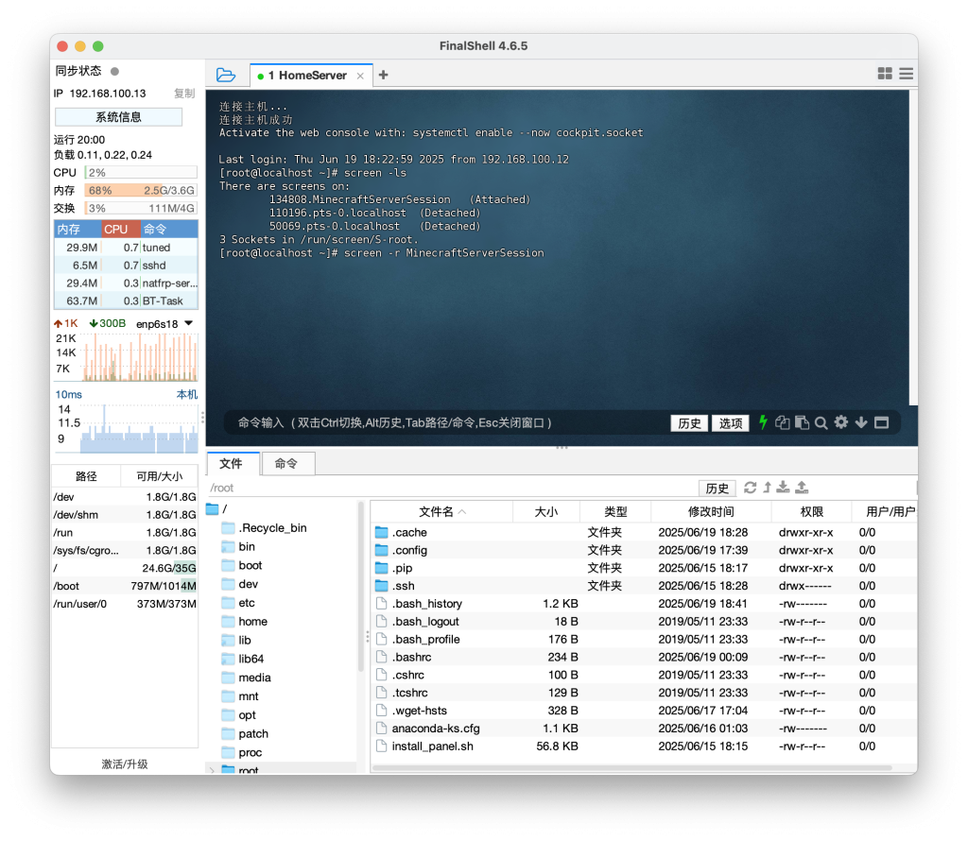Image resolution: width=968 pixels, height=841 pixels.
Task: Click the 系统信息 button
Action: tap(118, 117)
